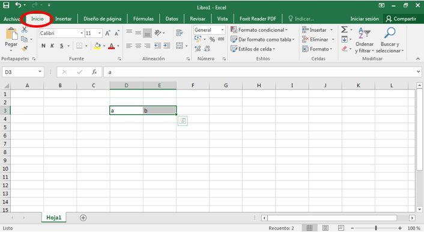Expand Estilos de celda menu
Screen dimensions: 424x232
(253, 49)
